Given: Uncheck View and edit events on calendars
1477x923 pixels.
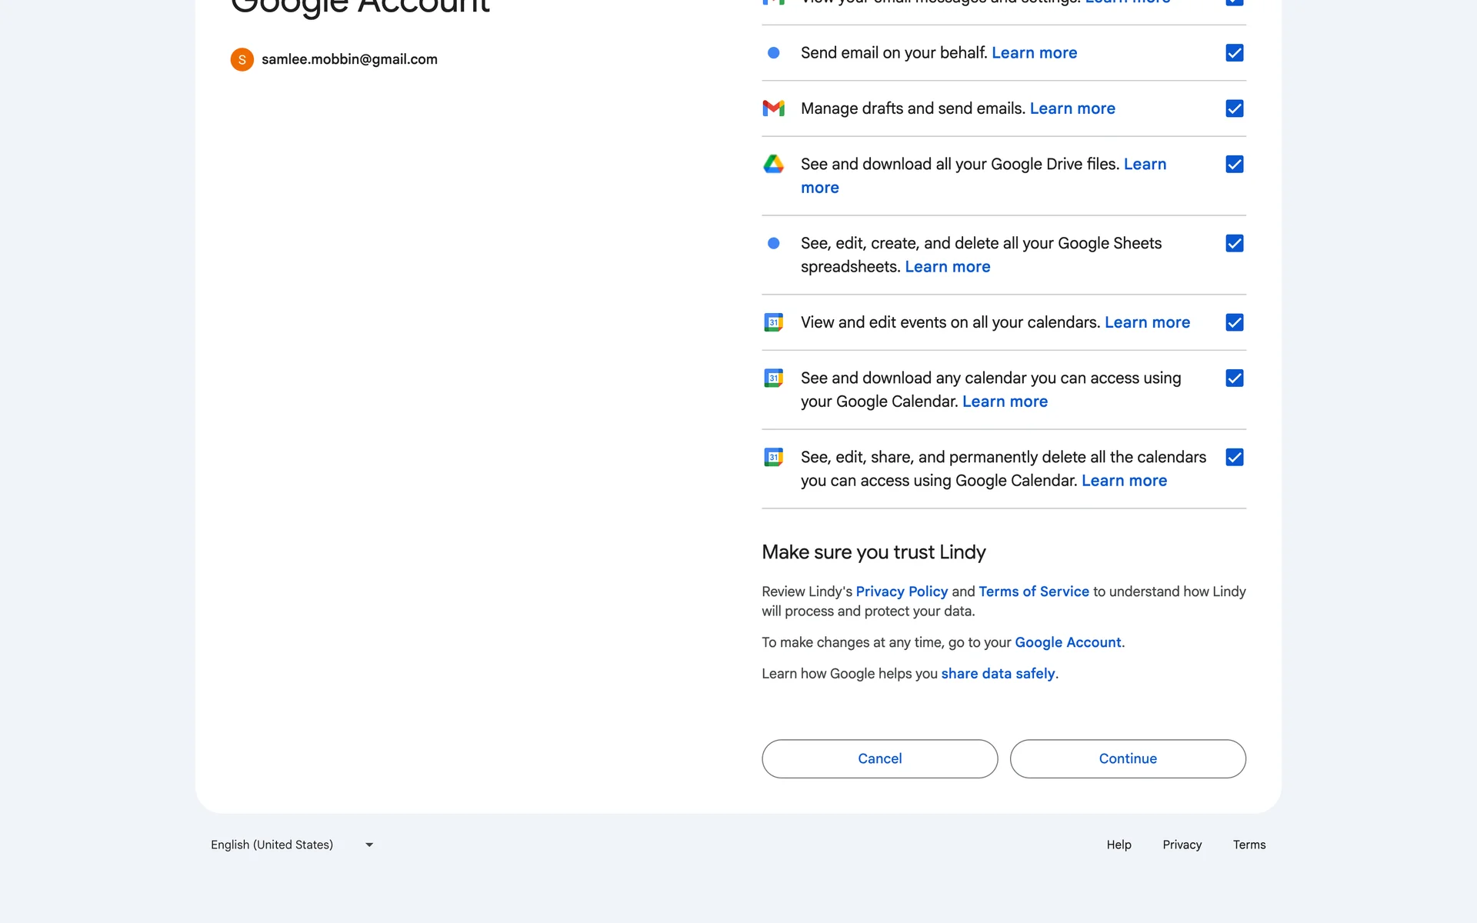Looking at the screenshot, I should click(1234, 322).
